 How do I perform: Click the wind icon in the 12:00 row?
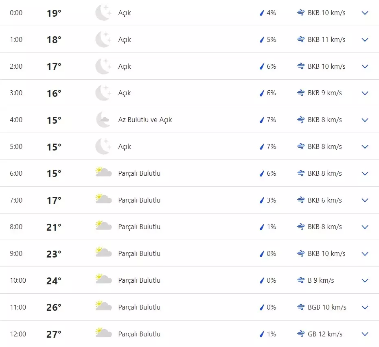[x=301, y=334]
